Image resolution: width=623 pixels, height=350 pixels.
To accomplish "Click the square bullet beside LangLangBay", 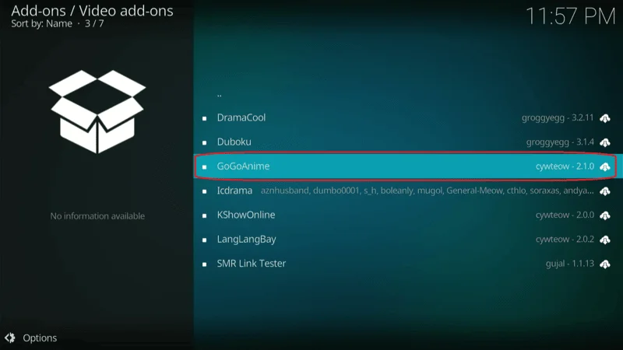I will [x=204, y=240].
